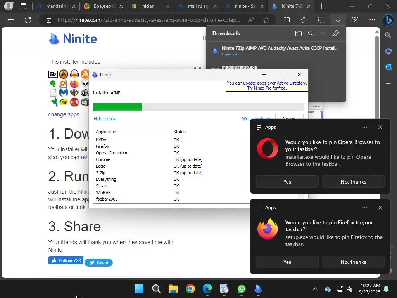
Task: Open options on Opera pin notification
Action: [x=364, y=127]
